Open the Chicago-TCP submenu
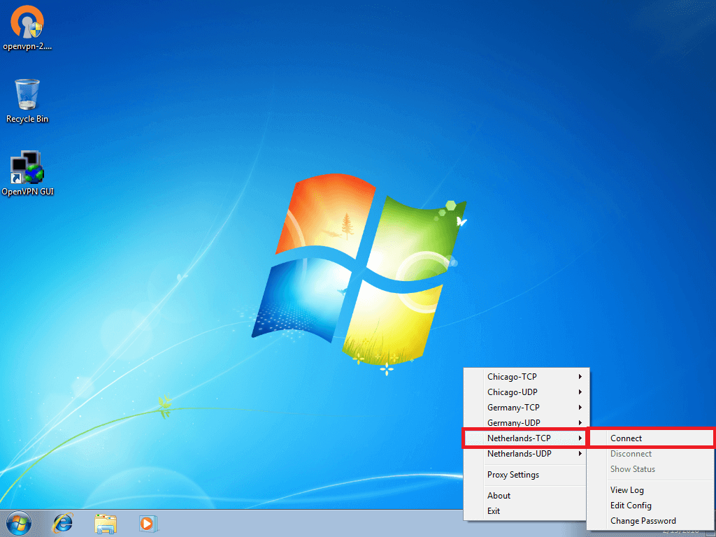The width and height of the screenshot is (716, 537). coord(527,377)
